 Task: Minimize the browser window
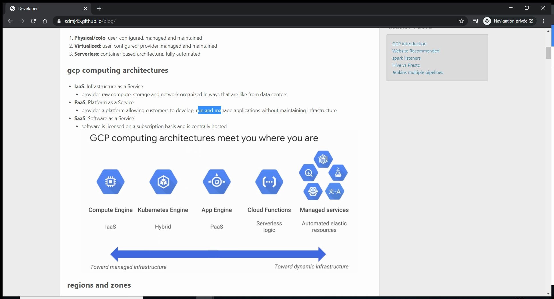[x=511, y=8]
